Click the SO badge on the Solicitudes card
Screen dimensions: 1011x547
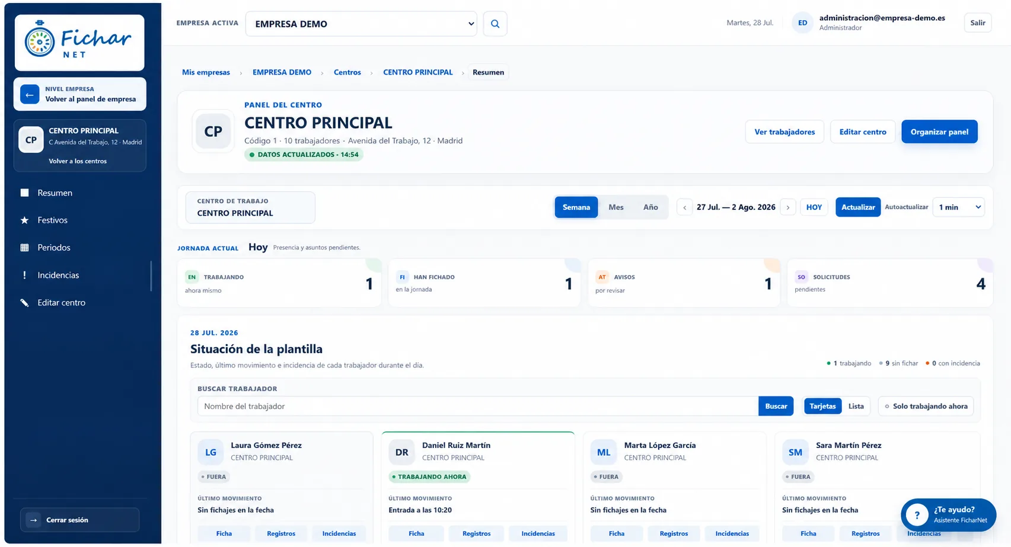[802, 277]
